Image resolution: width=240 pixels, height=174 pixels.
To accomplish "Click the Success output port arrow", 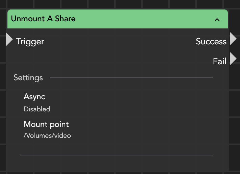I will click(233, 39).
